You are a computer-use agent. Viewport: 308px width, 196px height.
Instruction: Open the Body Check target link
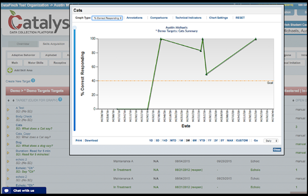[x=24, y=116]
